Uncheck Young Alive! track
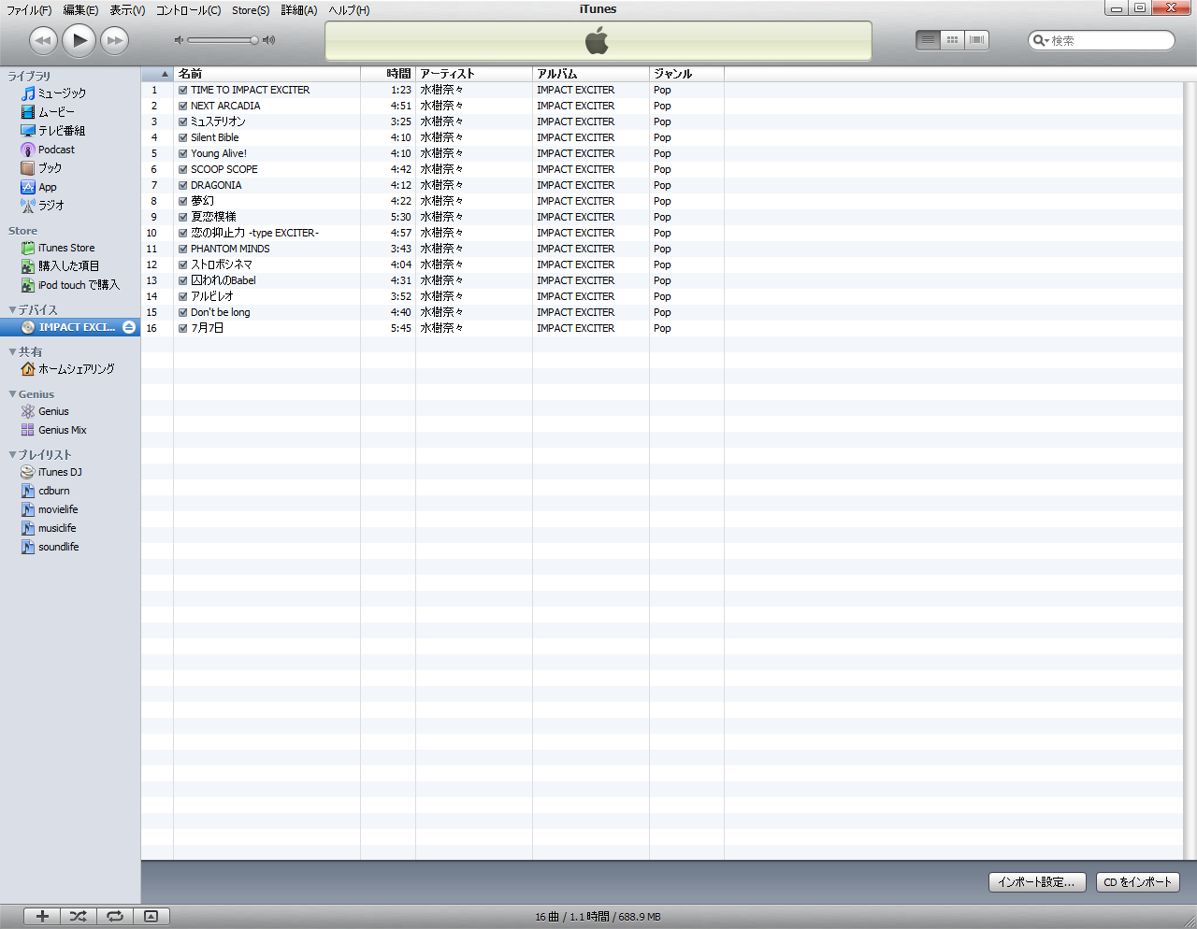This screenshot has height=929, width=1197. (x=182, y=154)
